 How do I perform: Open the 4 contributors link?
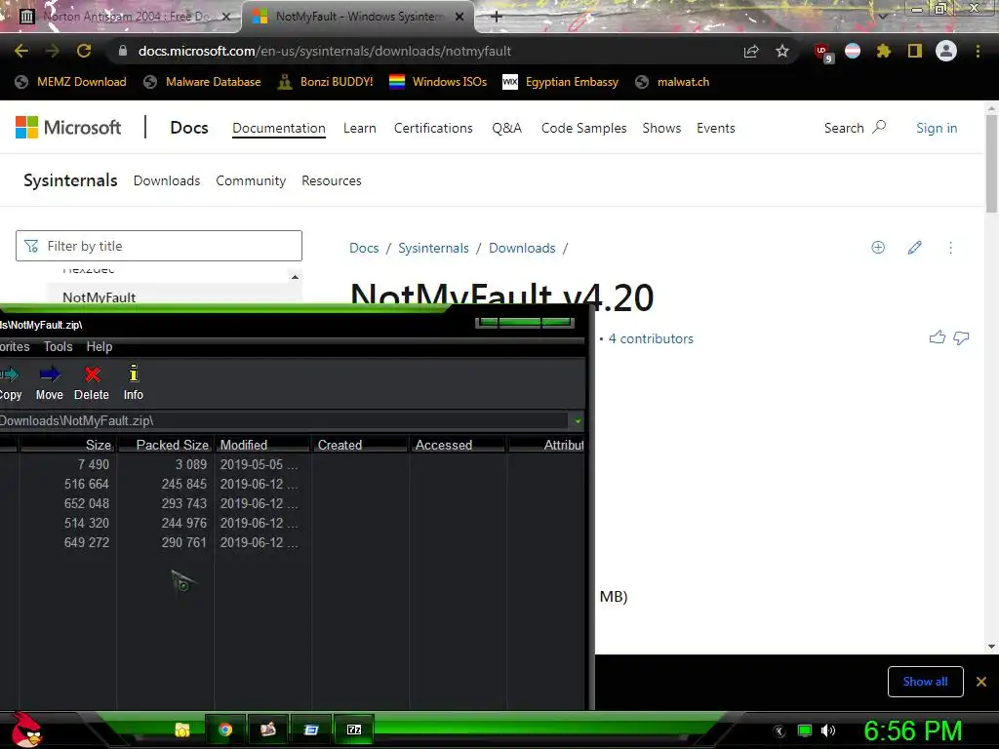pyautogui.click(x=651, y=338)
